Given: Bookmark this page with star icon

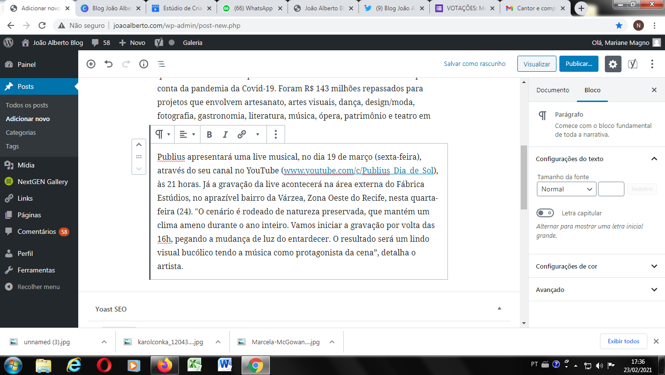Looking at the screenshot, I should (x=619, y=25).
